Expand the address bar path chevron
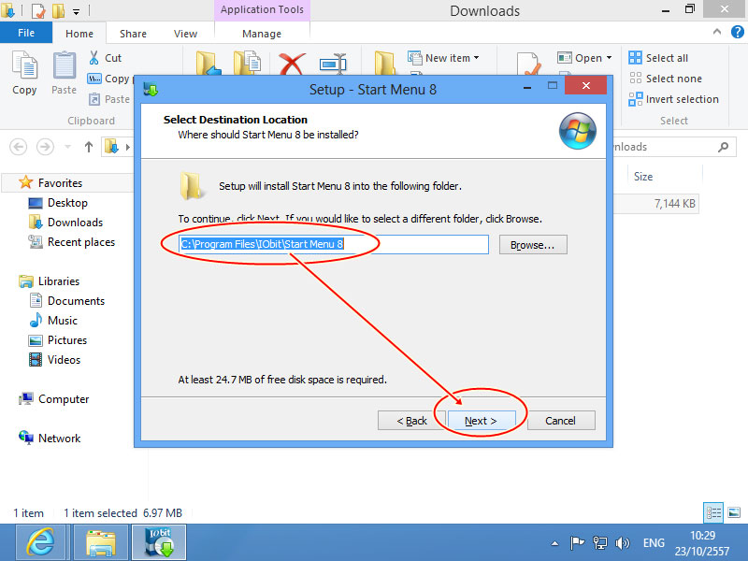 tap(127, 147)
